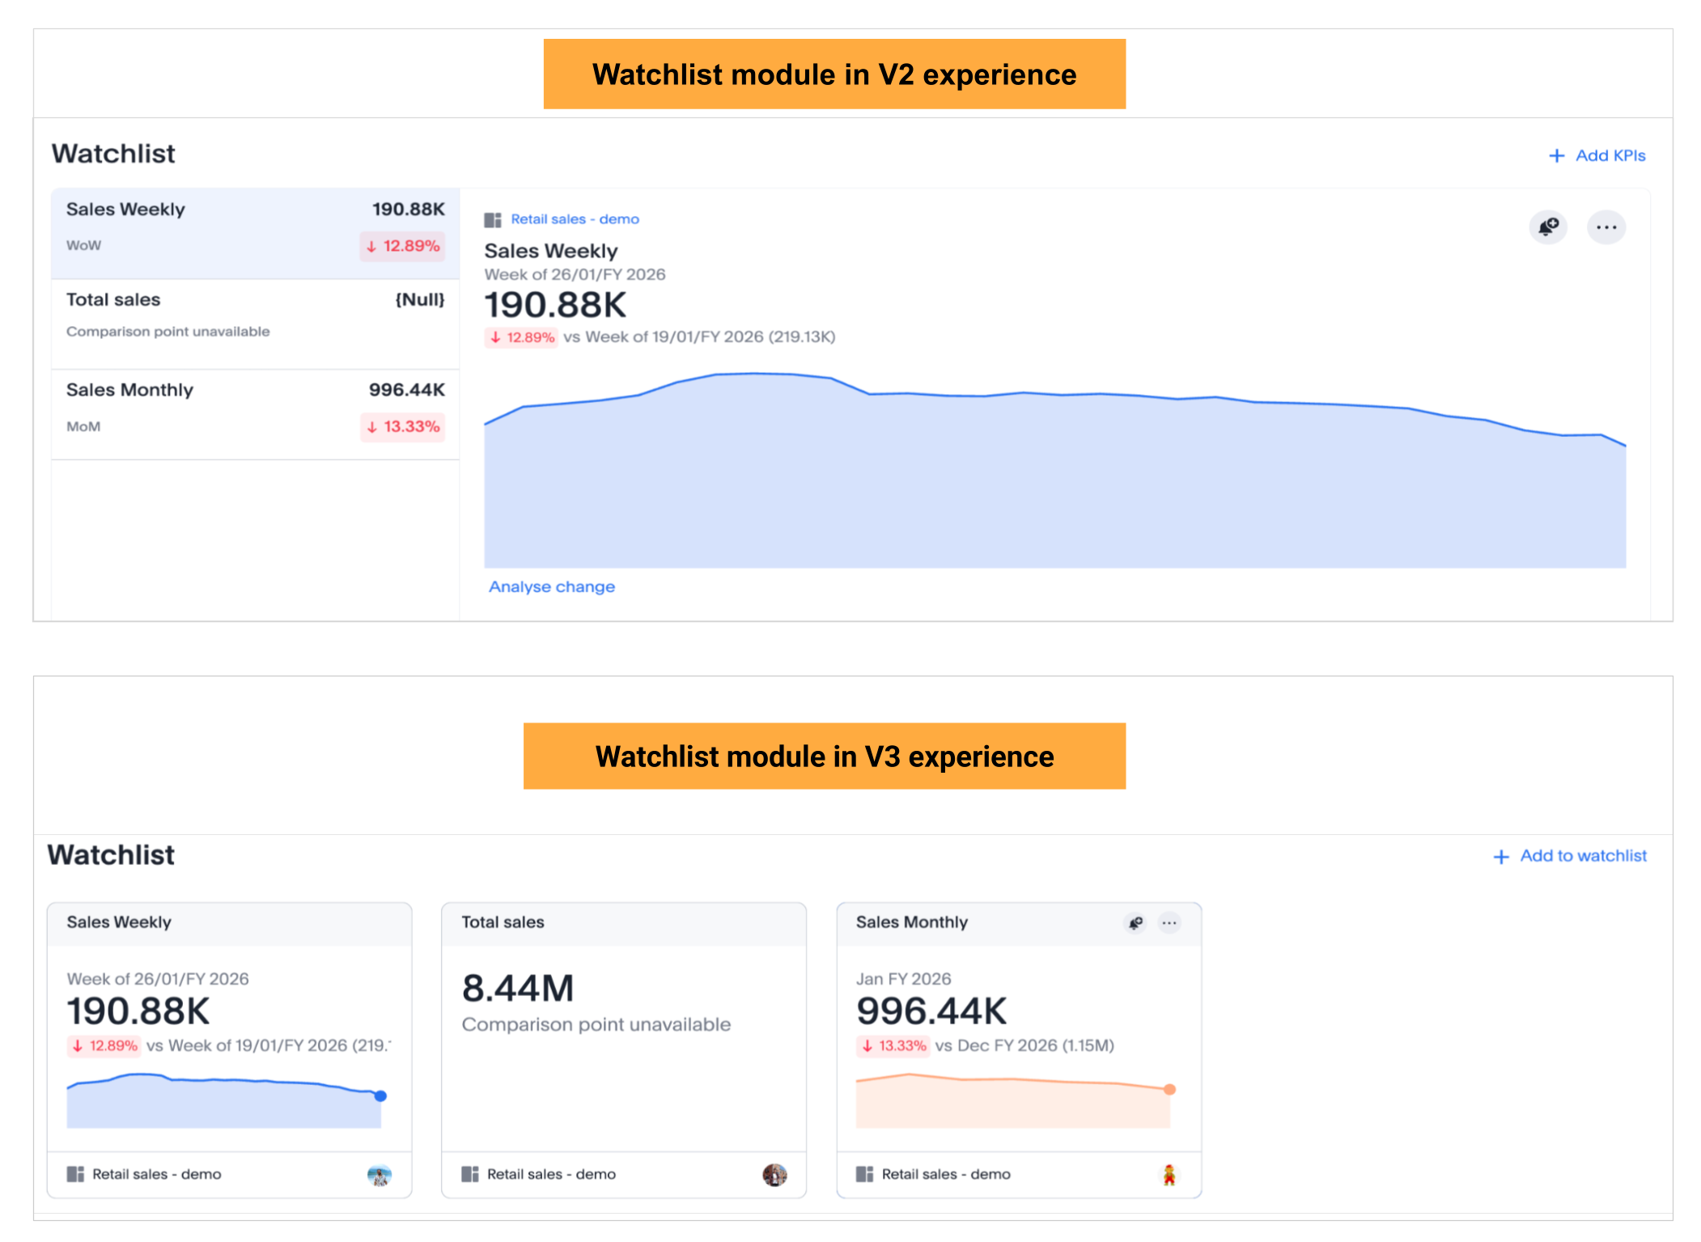Select Sales Monthly row in V2 watchlist
This screenshot has height=1242, width=1701.
pos(255,414)
